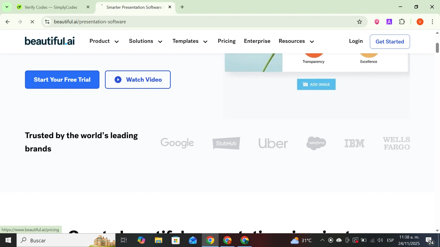Click the ESP language indicator
440x247 pixels.
390,240
